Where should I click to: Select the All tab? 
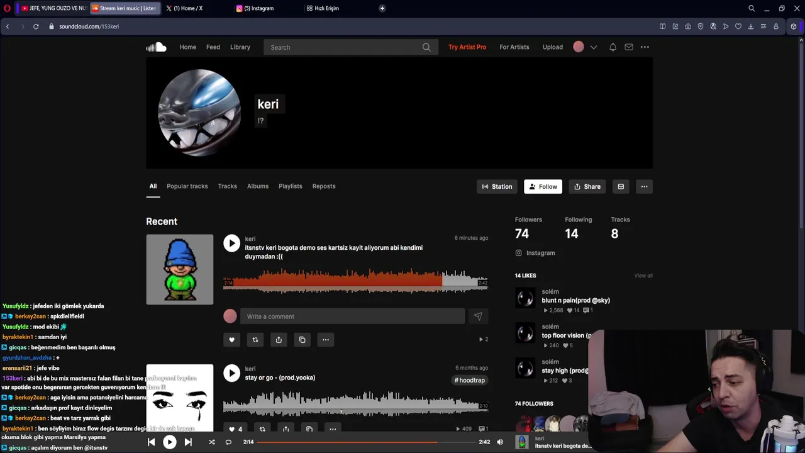point(153,186)
